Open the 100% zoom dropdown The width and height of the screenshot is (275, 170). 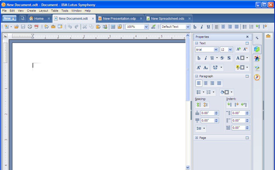[146, 27]
